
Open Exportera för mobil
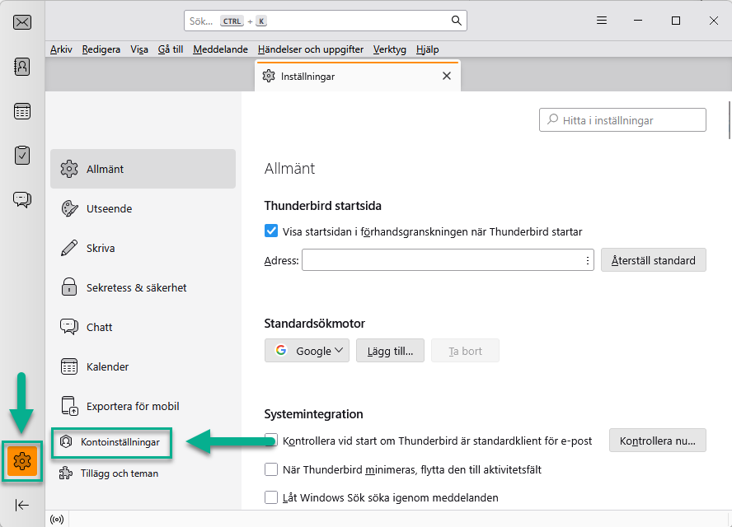(x=143, y=406)
